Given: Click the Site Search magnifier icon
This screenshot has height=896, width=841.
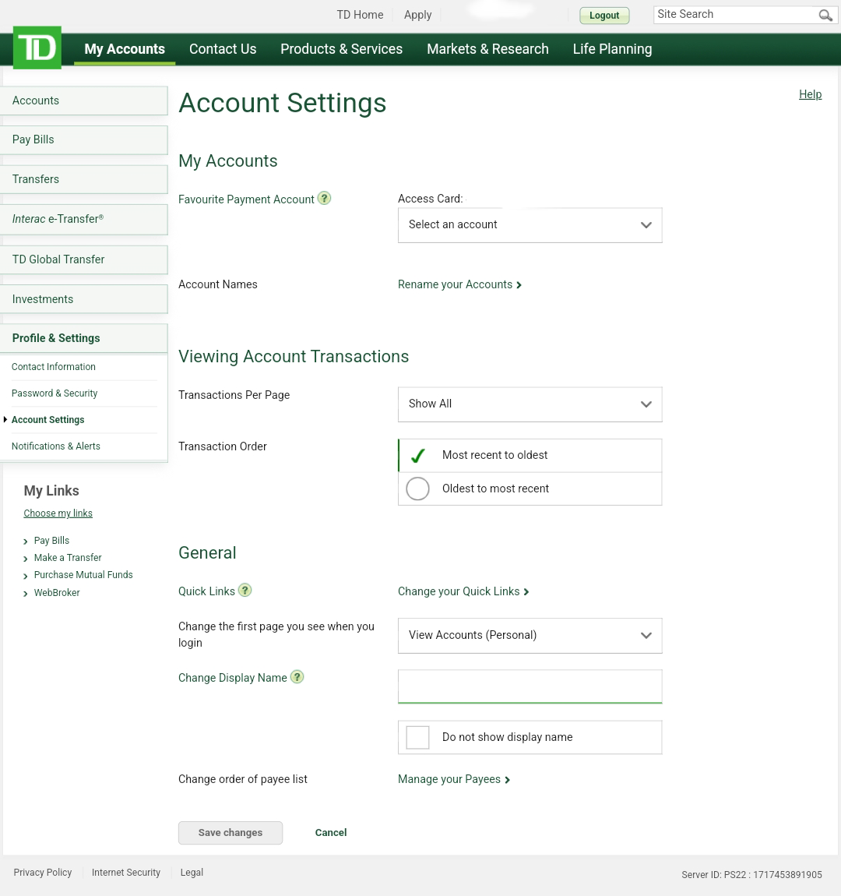Looking at the screenshot, I should (x=825, y=15).
